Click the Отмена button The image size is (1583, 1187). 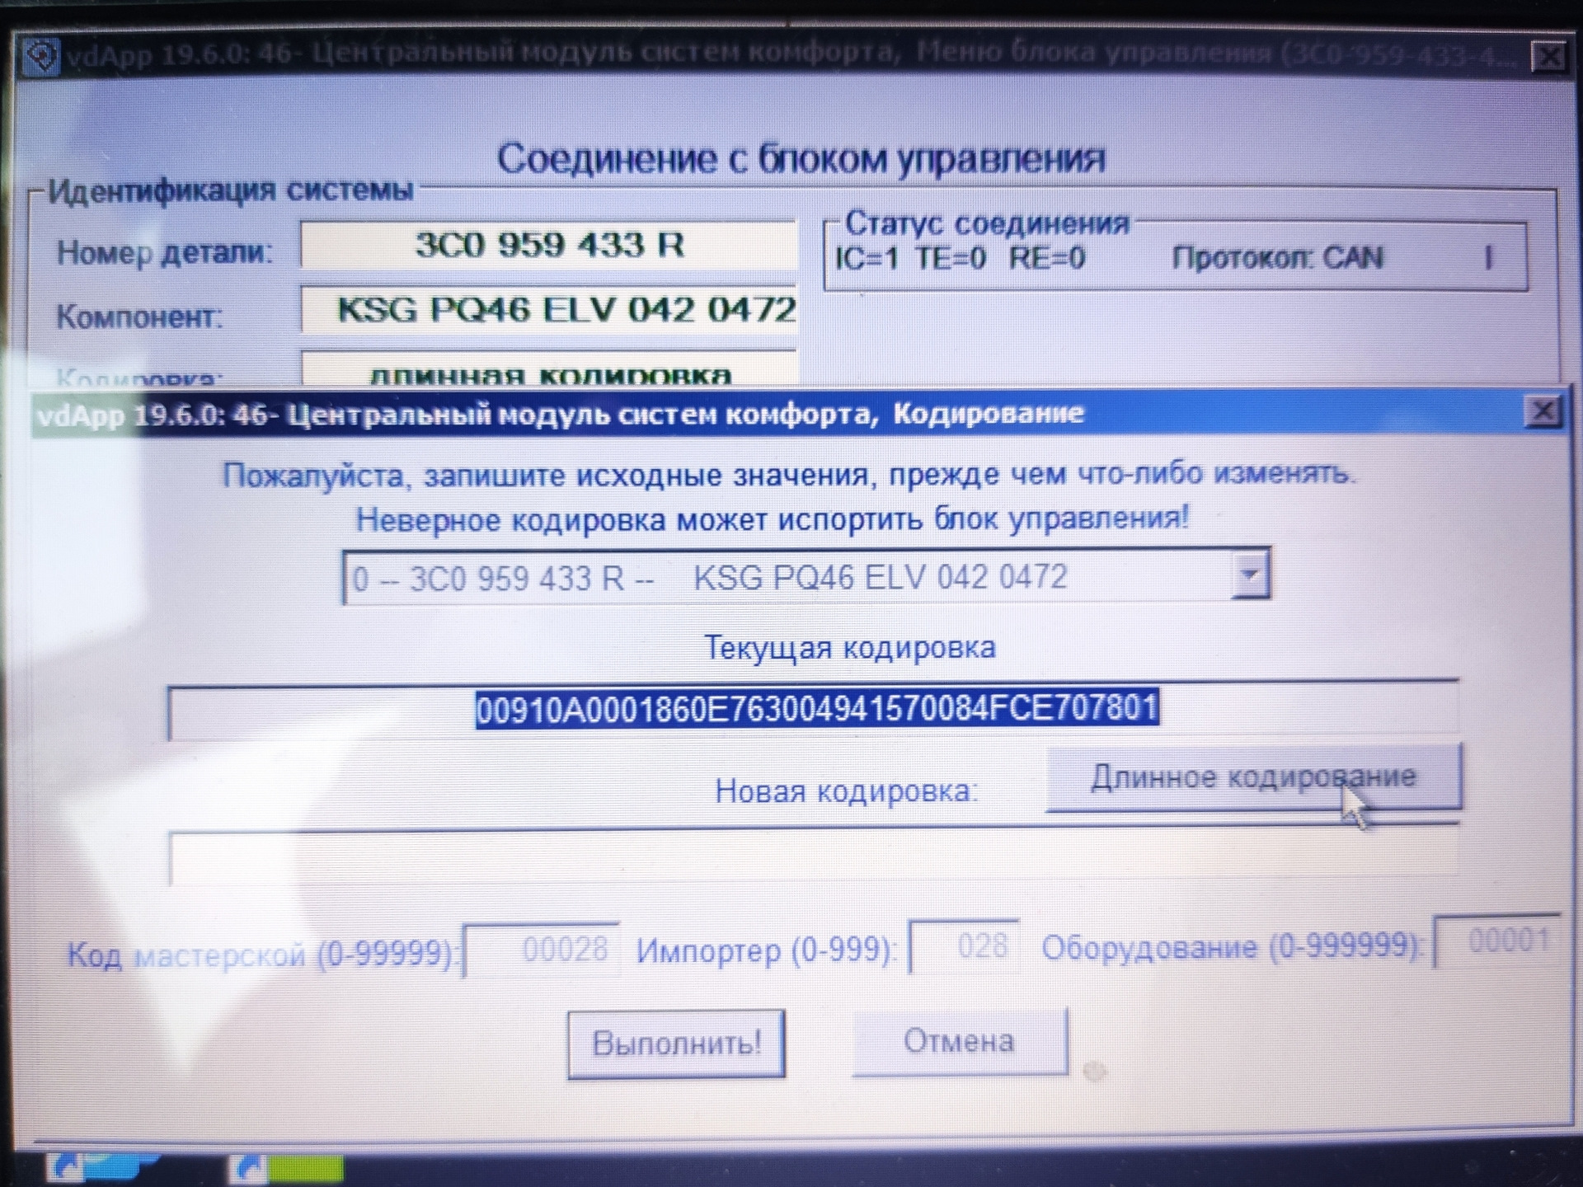pyautogui.click(x=960, y=1041)
